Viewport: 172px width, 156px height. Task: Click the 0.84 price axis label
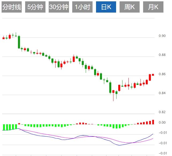162,93
